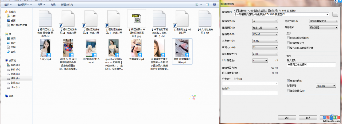Open the 桌面 location in favorites
The height and width of the screenshot is (124, 342).
click(13, 21)
